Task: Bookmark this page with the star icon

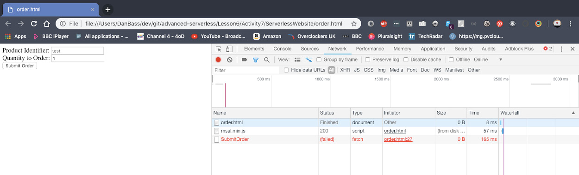Action: point(354,24)
